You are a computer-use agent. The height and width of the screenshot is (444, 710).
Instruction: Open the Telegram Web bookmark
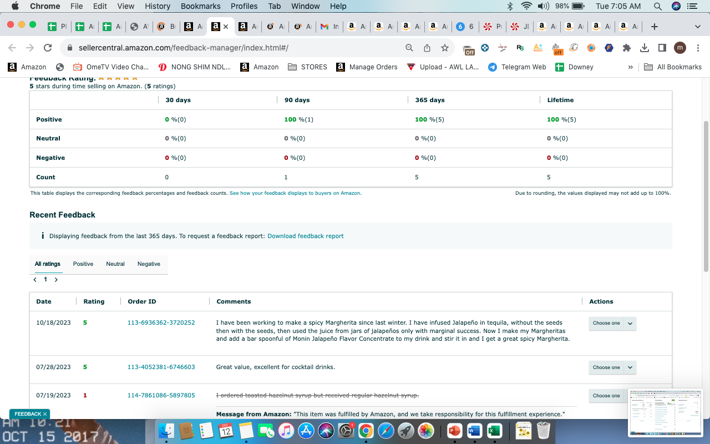516,67
